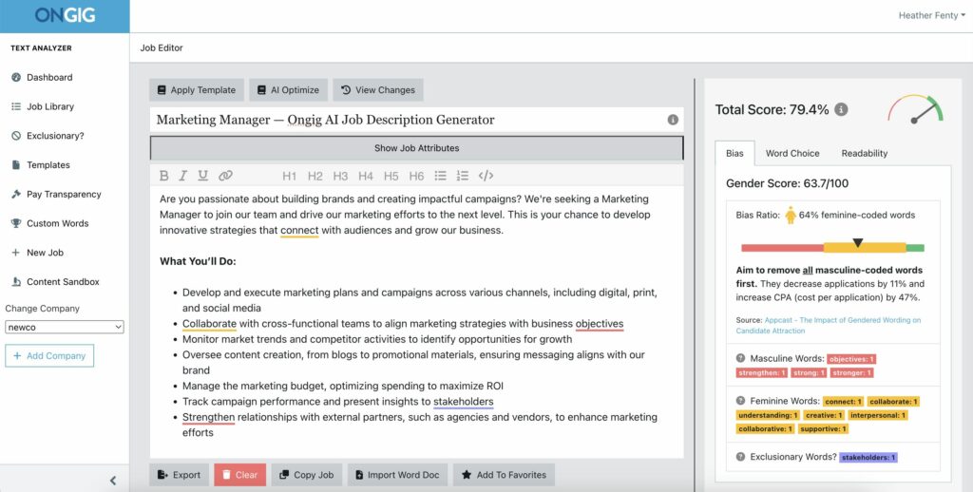Apply H5 heading style
Viewport: 973px width, 492px height.
click(391, 177)
